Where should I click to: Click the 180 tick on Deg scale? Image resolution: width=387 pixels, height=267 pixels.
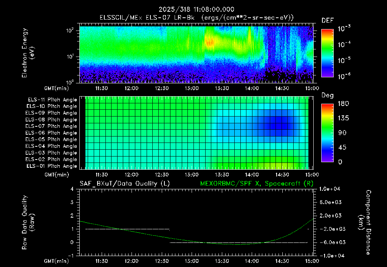pyautogui.click(x=343, y=104)
